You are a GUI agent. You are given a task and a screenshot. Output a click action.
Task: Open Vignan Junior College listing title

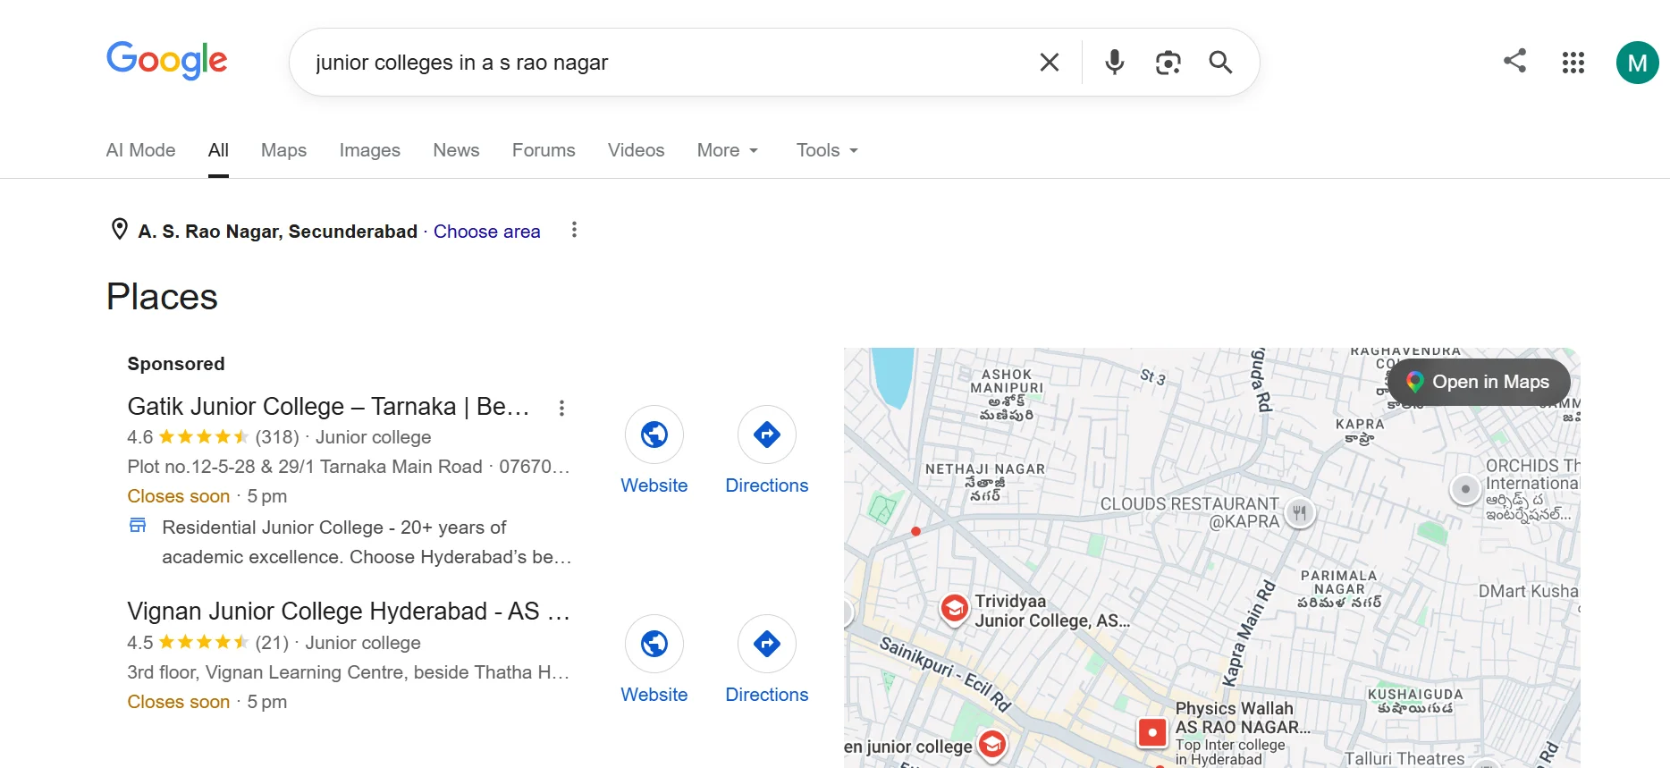tap(349, 612)
